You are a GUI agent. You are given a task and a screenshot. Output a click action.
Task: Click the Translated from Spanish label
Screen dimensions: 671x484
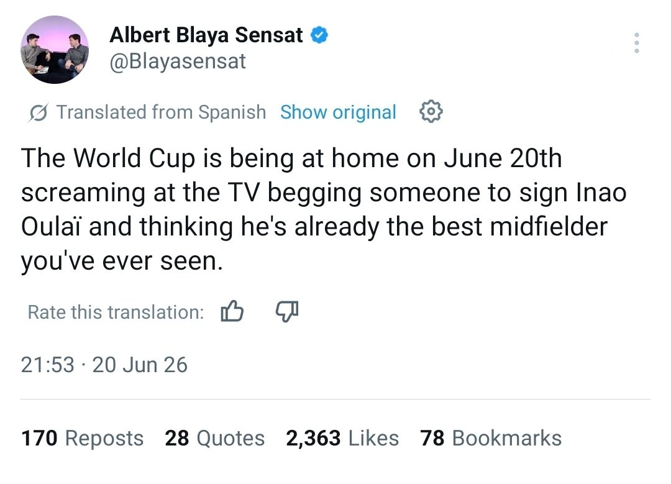(x=161, y=112)
